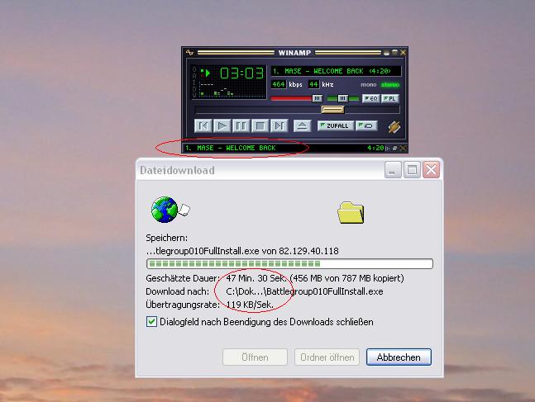
Task: Click the mono indicator in Winamp
Action: (x=369, y=84)
